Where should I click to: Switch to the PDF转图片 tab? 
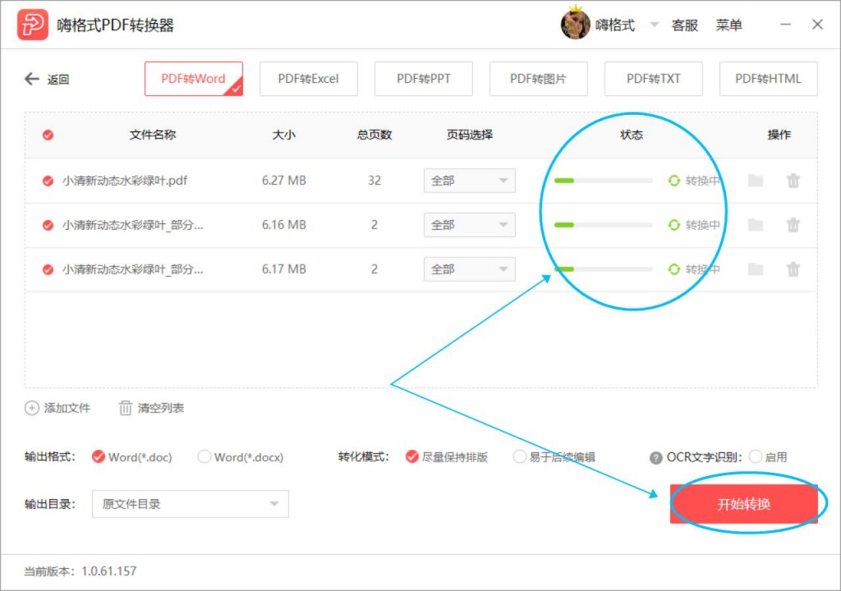click(539, 79)
